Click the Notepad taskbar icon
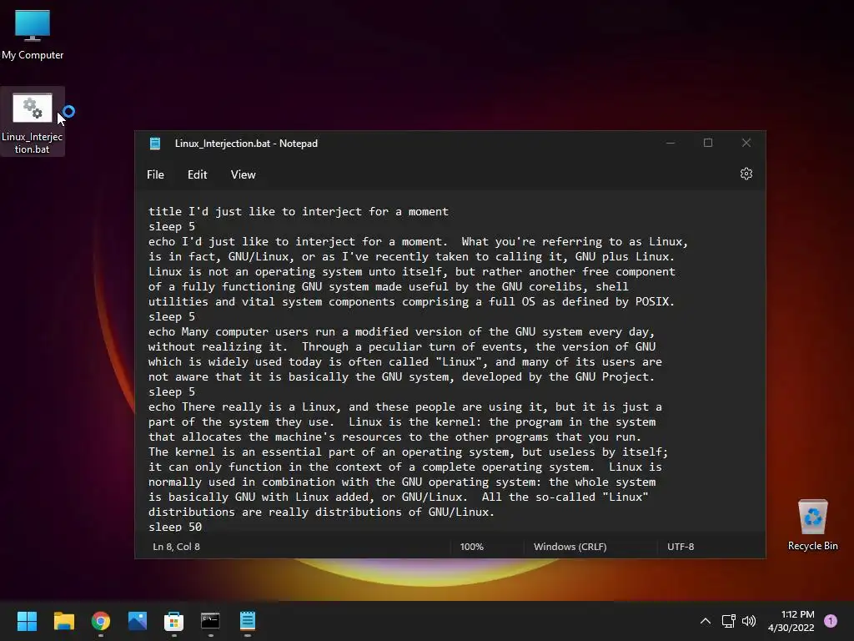 247,621
